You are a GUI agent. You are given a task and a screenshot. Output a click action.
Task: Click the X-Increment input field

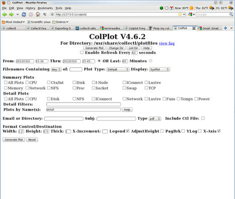105,131
